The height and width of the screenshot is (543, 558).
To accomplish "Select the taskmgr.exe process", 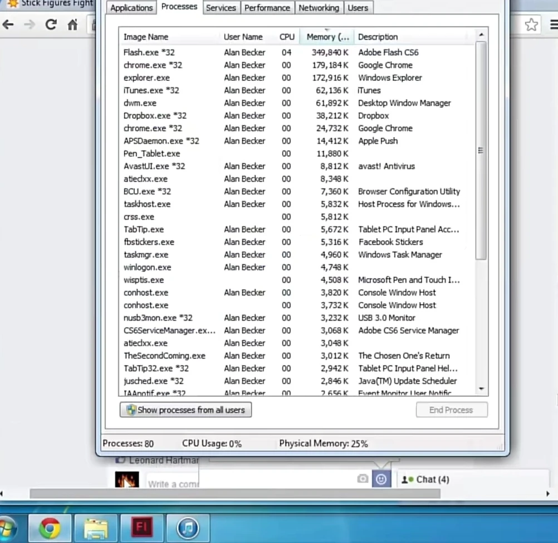I will (x=297, y=255).
